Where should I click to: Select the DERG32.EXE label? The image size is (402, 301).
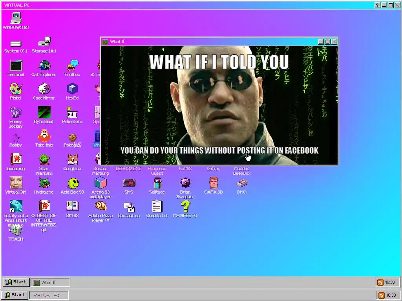pos(129,169)
